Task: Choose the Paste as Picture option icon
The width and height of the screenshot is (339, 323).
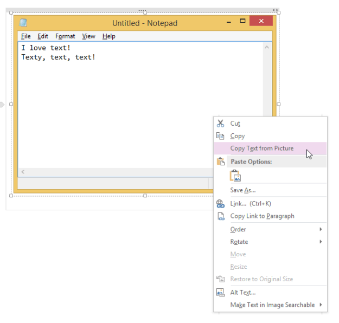Action: (x=235, y=176)
